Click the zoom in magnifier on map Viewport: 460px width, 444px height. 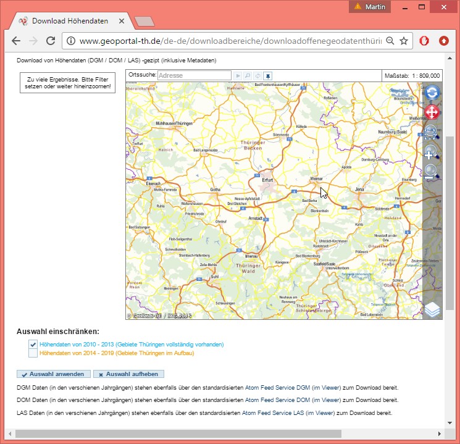432,152
